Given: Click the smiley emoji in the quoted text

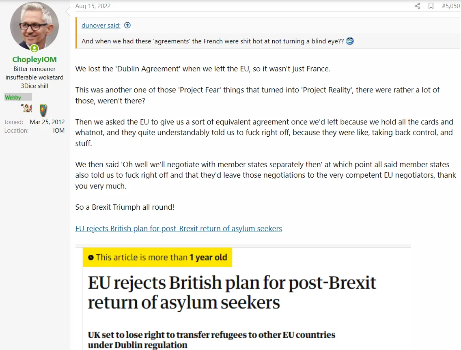Looking at the screenshot, I should point(350,41).
